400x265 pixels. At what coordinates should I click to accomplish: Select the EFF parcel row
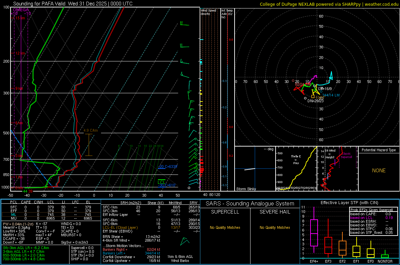click(51, 211)
